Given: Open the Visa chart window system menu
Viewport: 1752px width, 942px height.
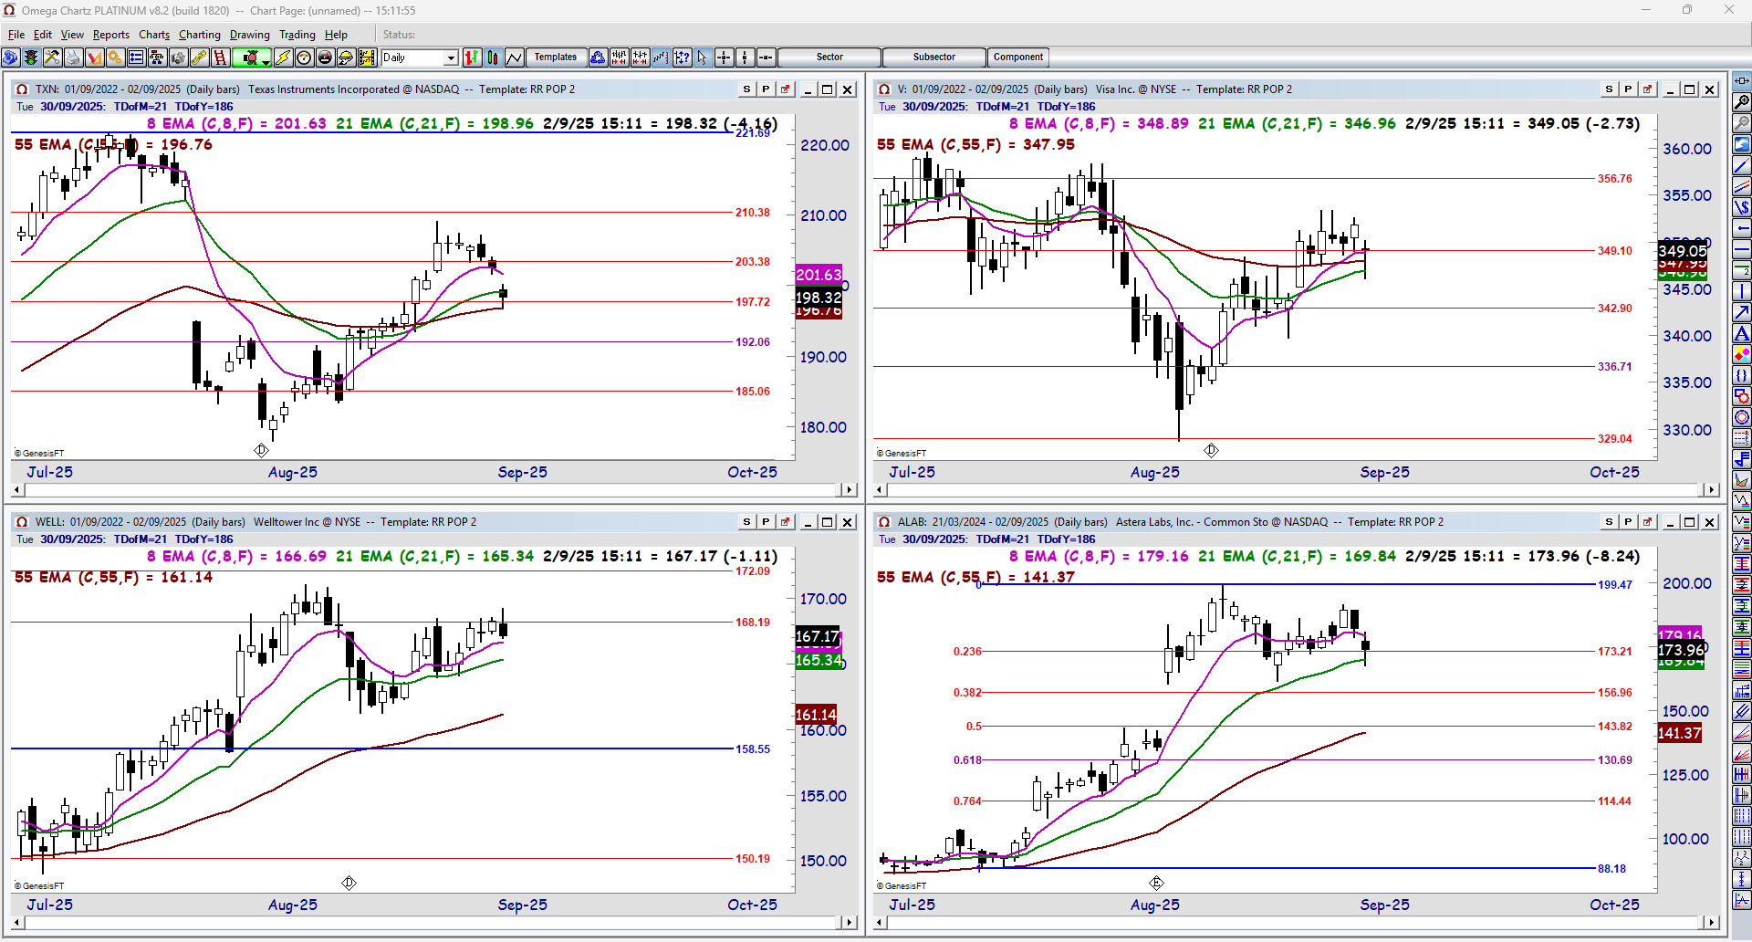Looking at the screenshot, I should (884, 89).
